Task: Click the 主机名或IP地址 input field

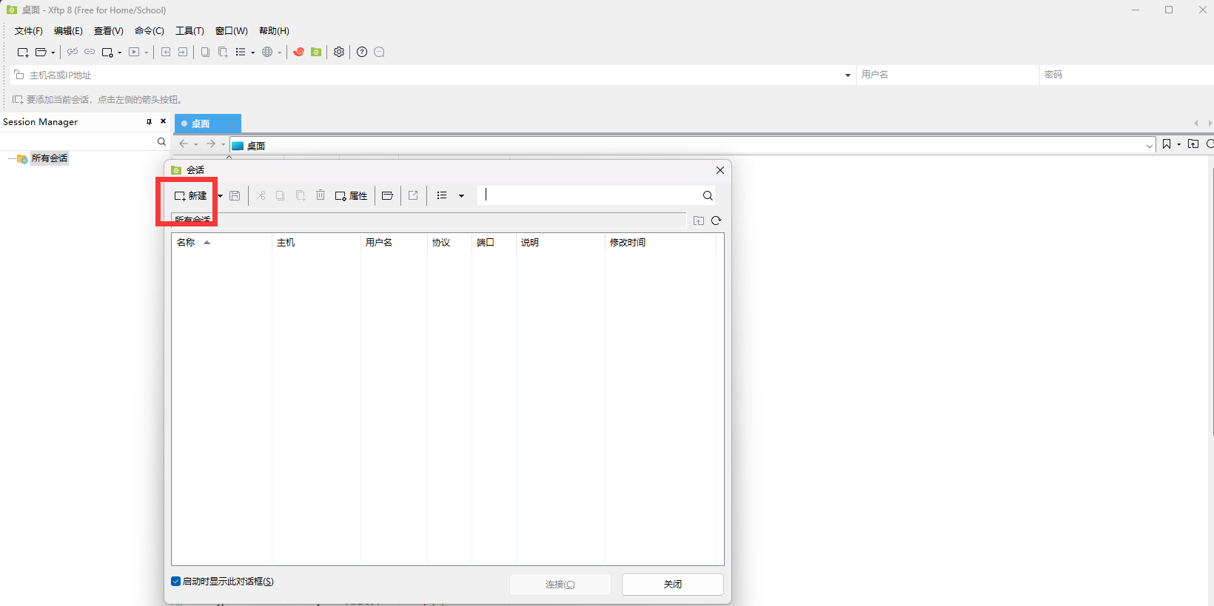Action: click(429, 75)
